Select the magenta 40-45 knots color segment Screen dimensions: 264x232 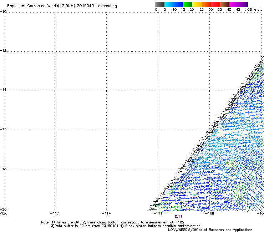pos(234,4)
